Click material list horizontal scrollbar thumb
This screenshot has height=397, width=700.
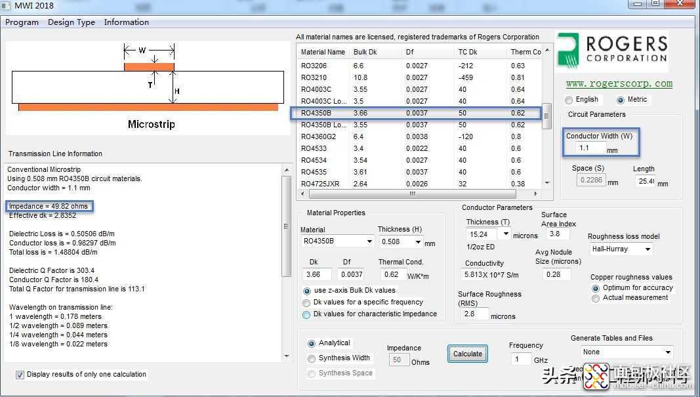pyautogui.click(x=412, y=194)
